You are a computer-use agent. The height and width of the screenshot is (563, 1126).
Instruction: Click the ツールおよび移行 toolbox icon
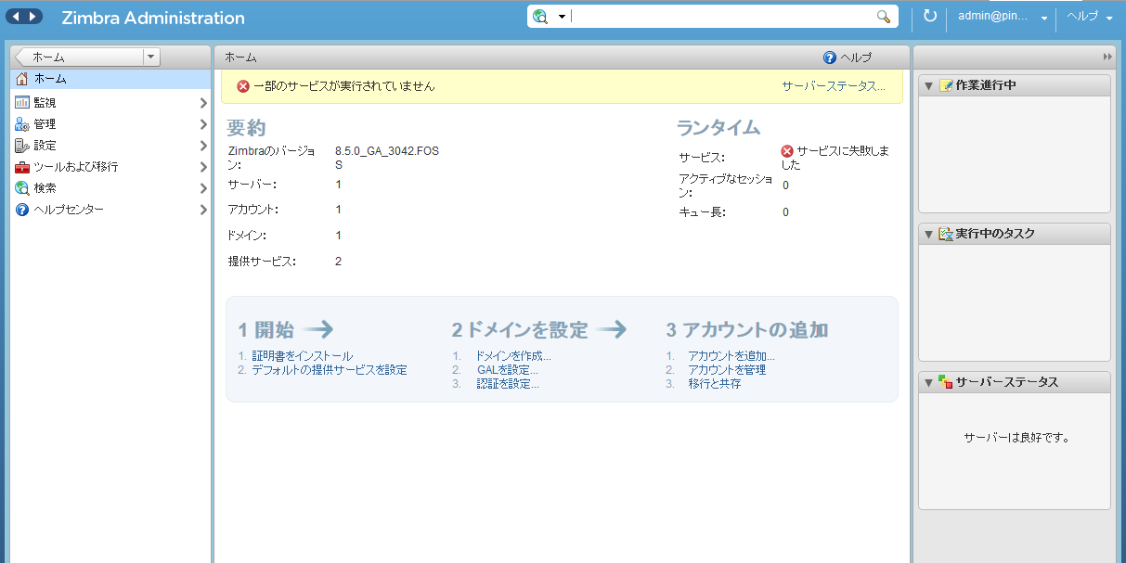point(22,167)
